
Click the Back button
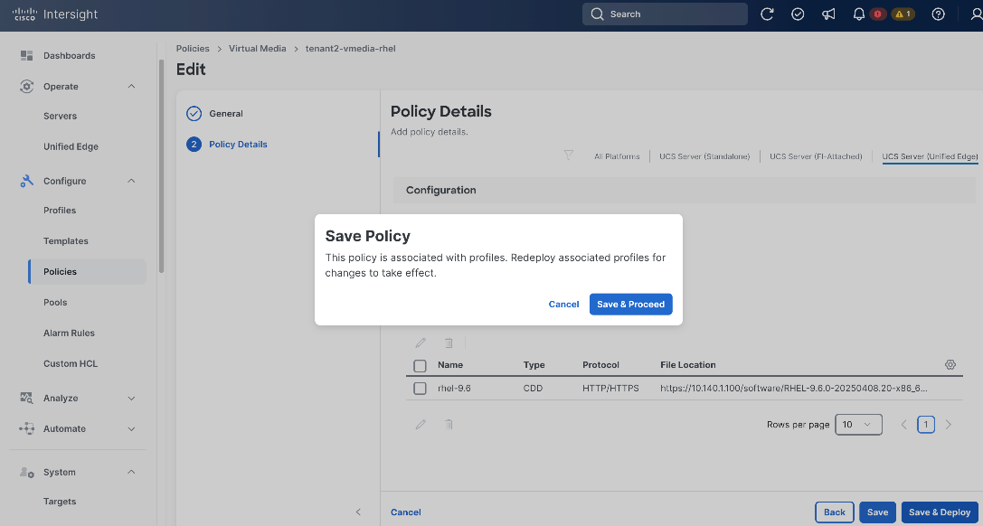click(x=835, y=512)
